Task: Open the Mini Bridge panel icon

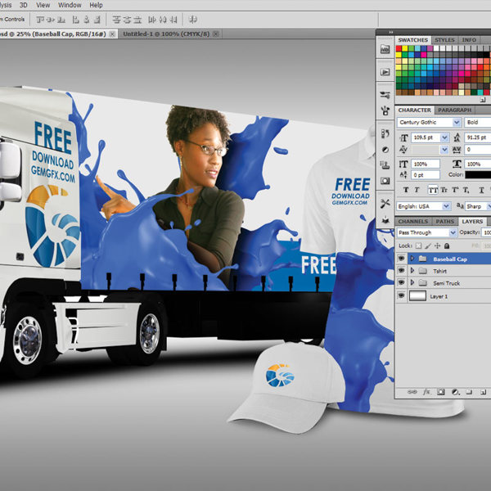Action: (x=385, y=49)
